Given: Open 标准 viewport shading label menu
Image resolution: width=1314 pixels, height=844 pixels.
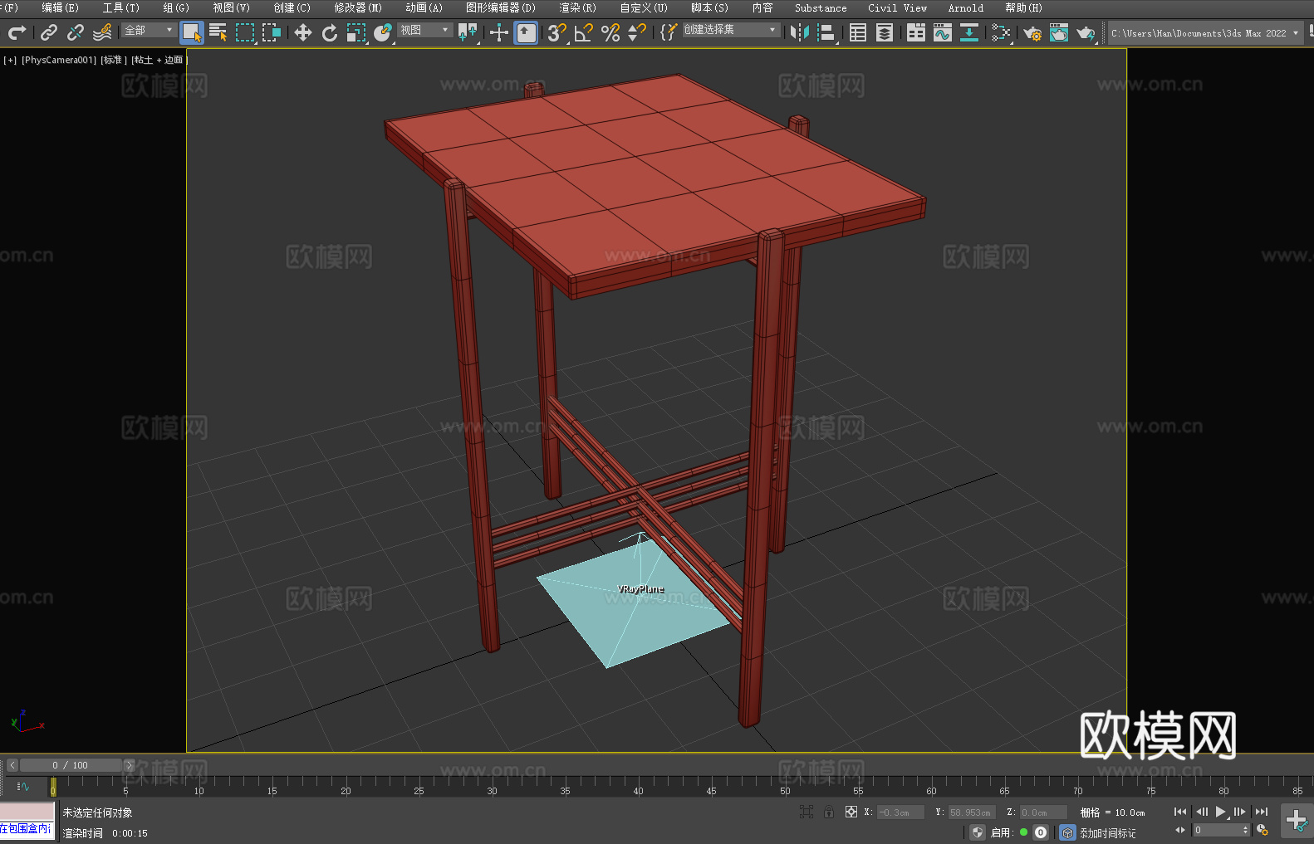Looking at the screenshot, I should click(114, 60).
